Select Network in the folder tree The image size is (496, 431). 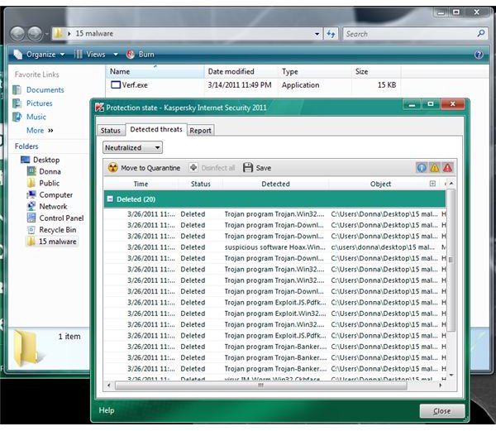(x=53, y=206)
